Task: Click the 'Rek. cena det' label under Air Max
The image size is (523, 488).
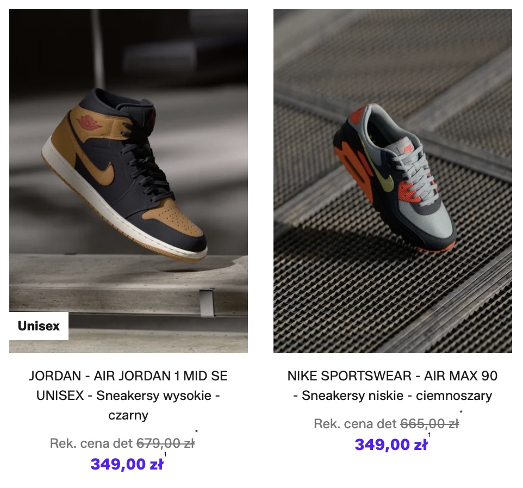Action: click(355, 424)
